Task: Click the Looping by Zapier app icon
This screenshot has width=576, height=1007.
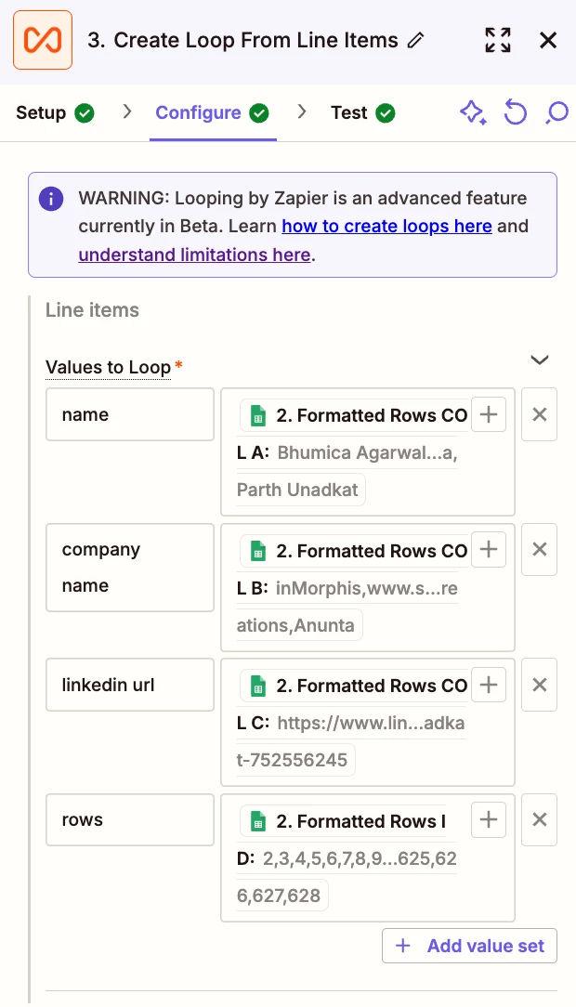Action: [43, 40]
